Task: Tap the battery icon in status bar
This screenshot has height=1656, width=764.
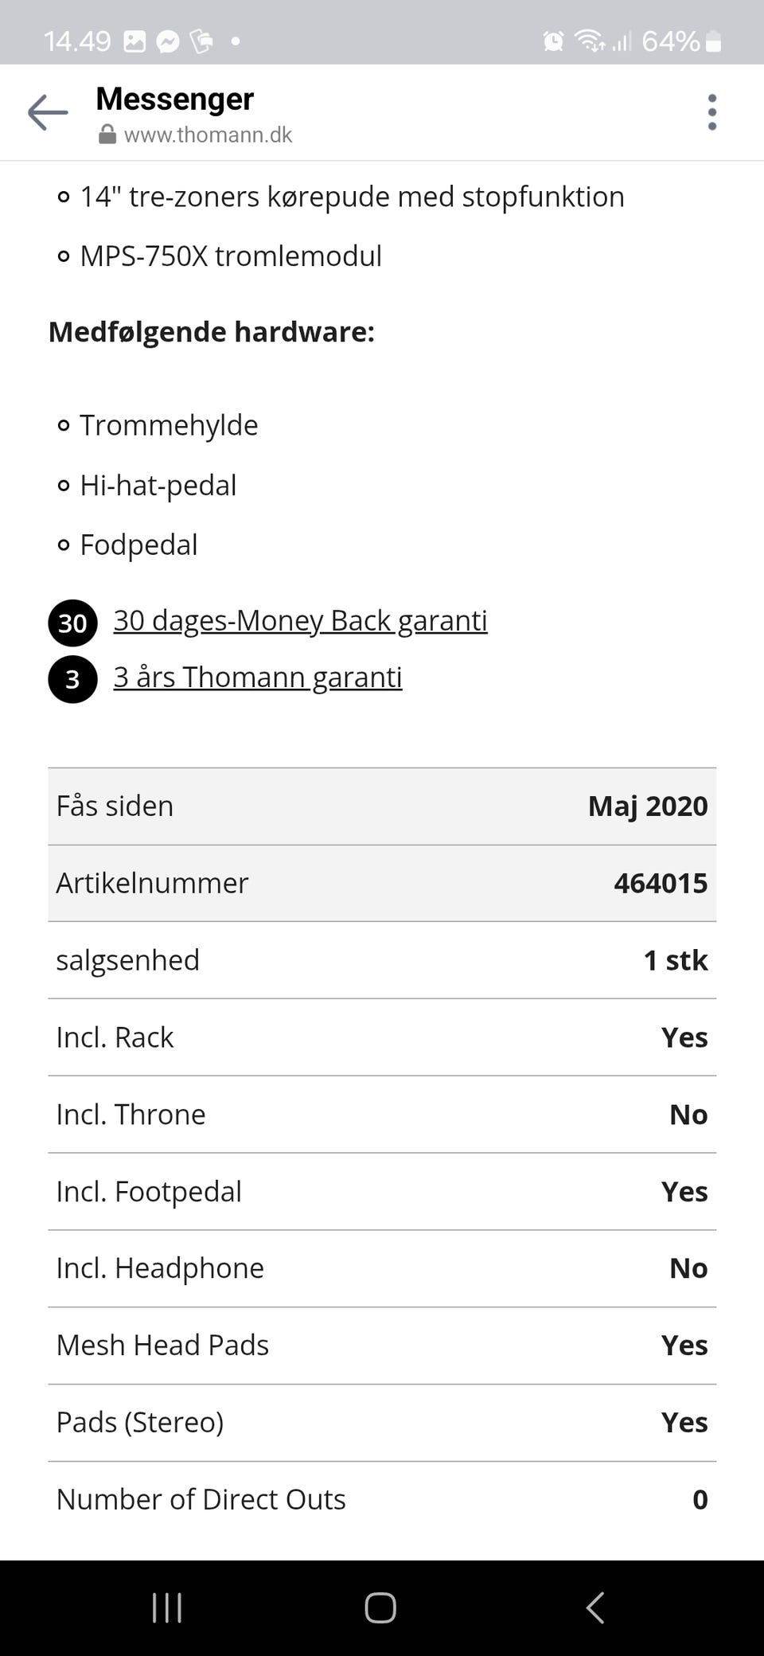Action: (714, 41)
